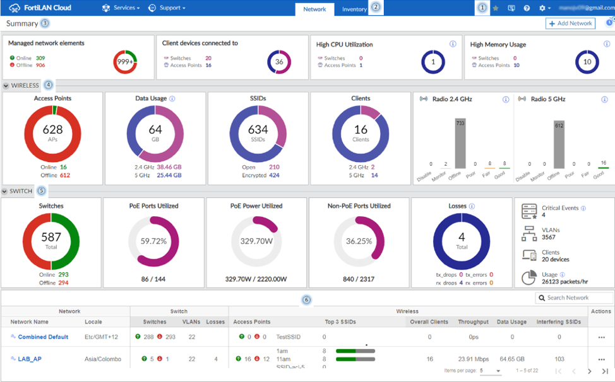Click the High CPU Utilization info icon
The width and height of the screenshot is (615, 382).
click(453, 44)
